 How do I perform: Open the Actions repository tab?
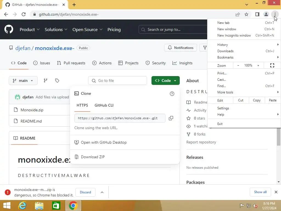[102, 63]
